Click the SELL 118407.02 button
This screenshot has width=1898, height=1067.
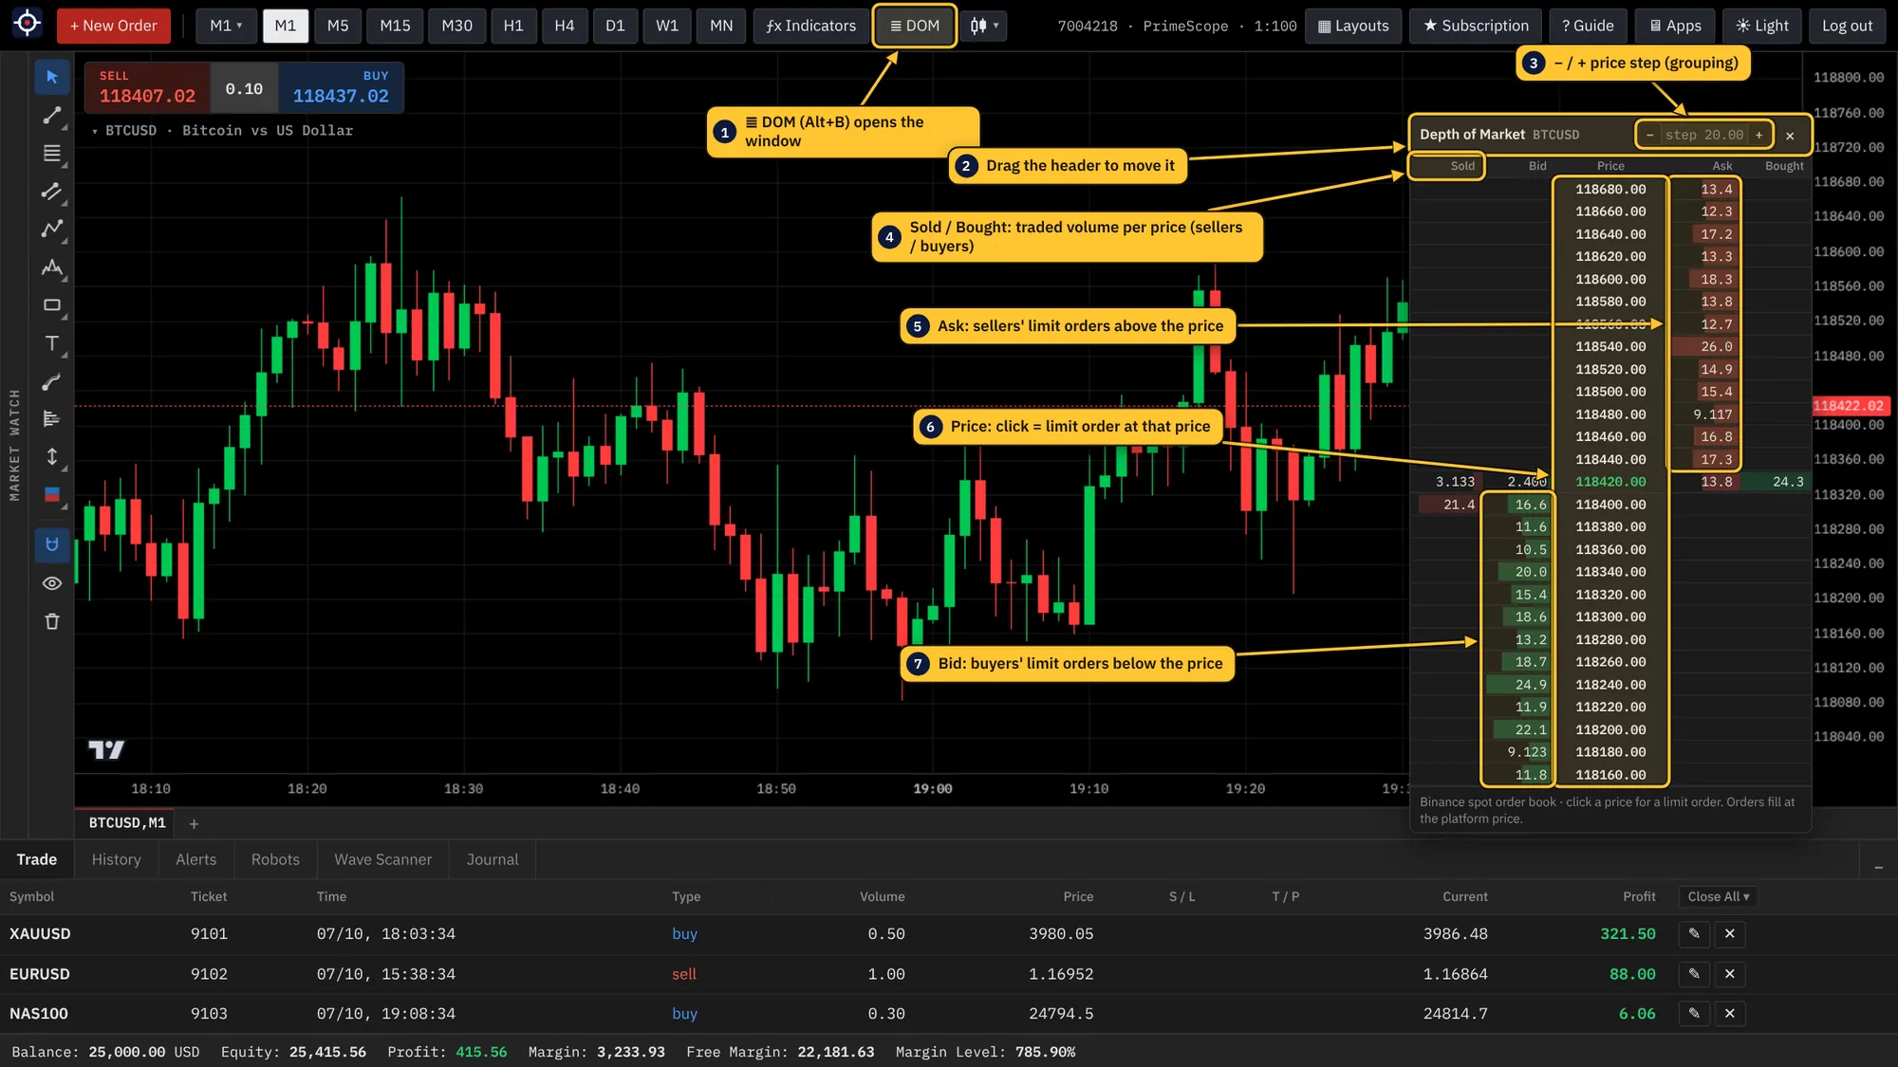point(147,87)
